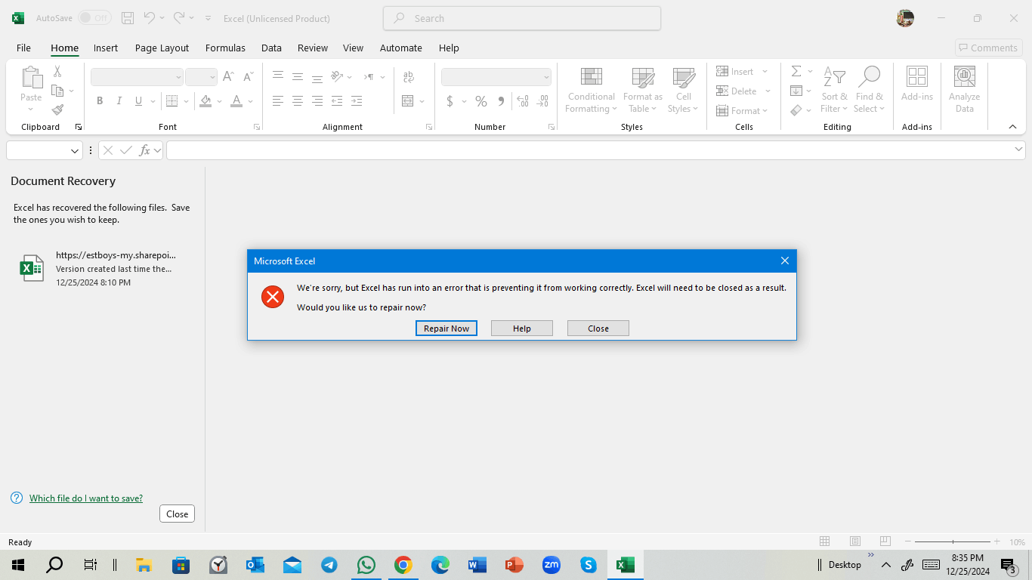Open Format as Table gallery

click(643, 91)
